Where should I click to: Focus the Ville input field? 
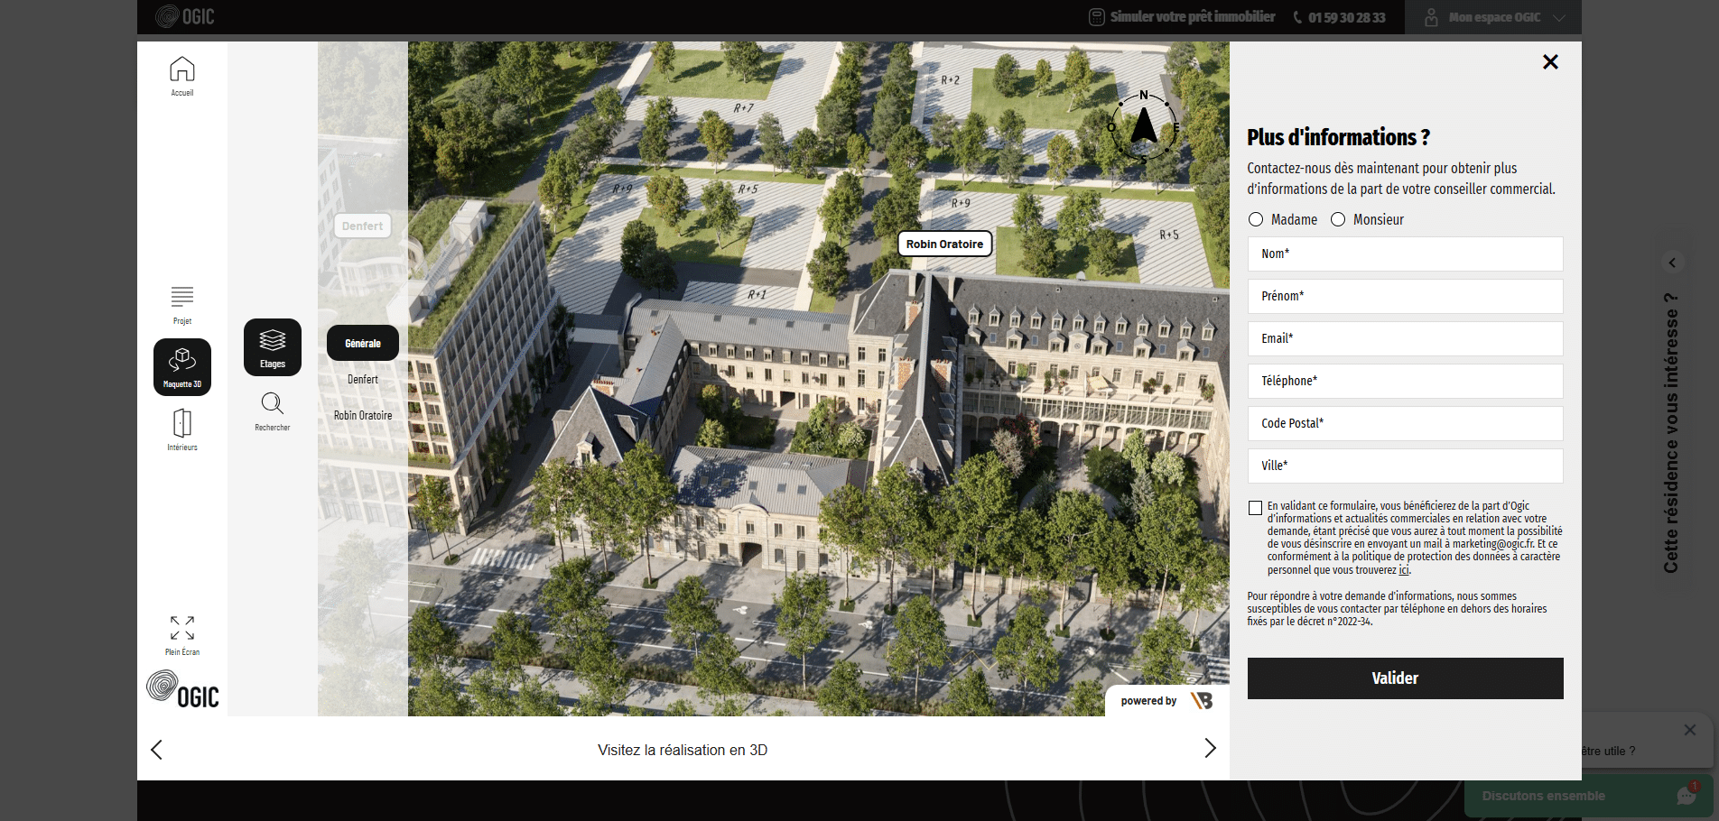[1405, 466]
